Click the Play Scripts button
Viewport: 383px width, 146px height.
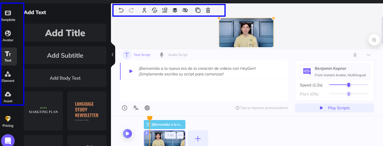pos(335,108)
